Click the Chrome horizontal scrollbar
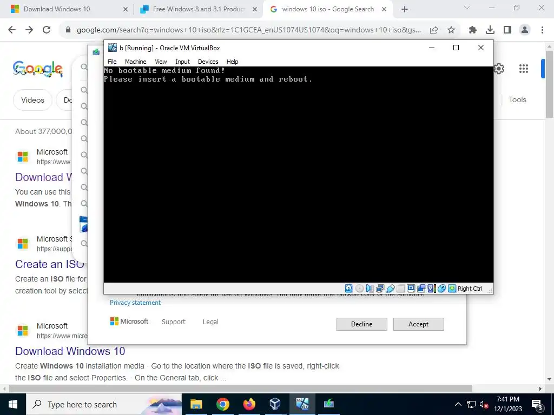554x415 pixels. [240, 389]
